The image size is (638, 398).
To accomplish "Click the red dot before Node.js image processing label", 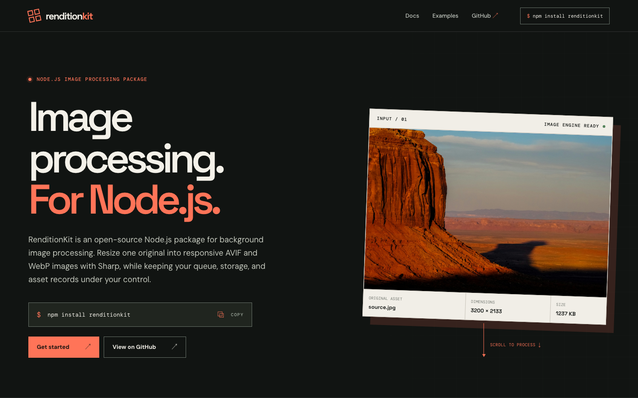I will pos(30,80).
